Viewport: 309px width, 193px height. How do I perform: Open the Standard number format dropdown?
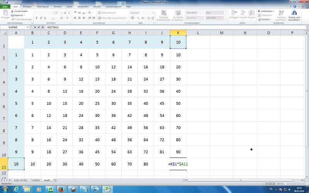click(x=153, y=13)
